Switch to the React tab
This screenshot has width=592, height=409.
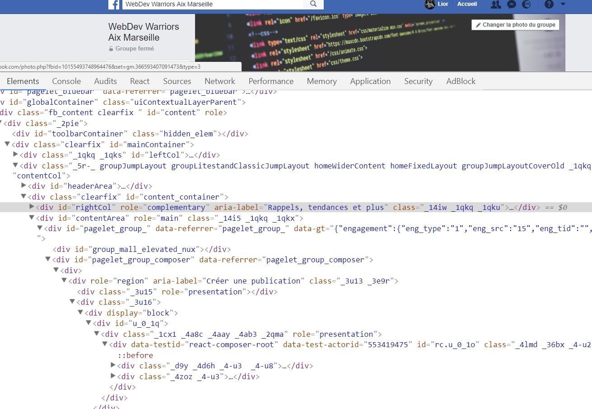(140, 81)
